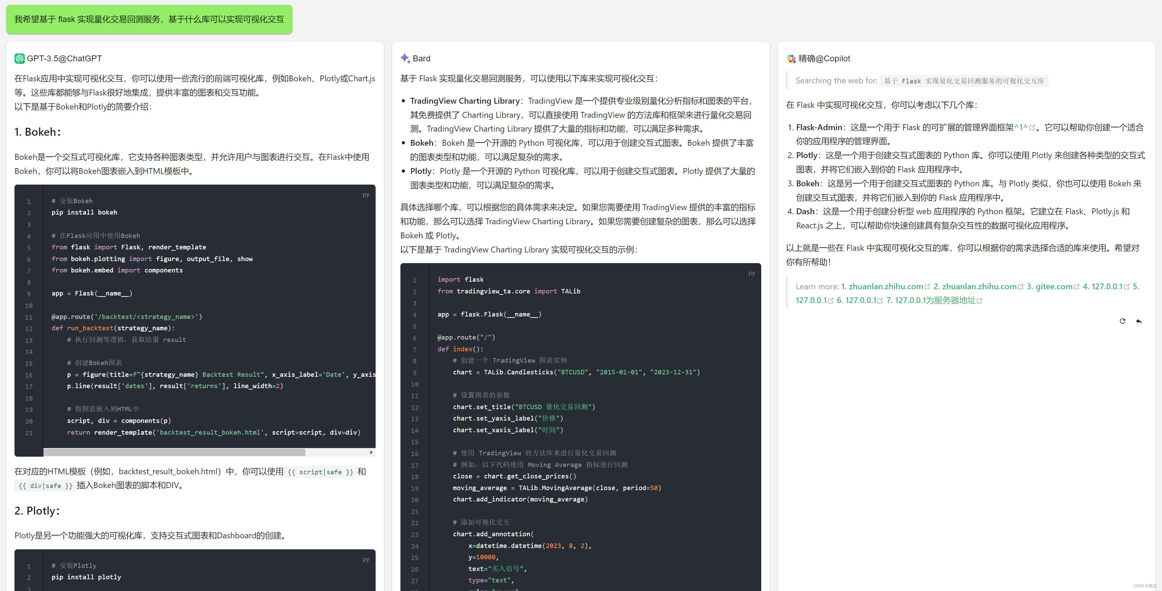Click the bold Bokeh bullet title in Bard's answer
This screenshot has width=1162, height=591.
pyautogui.click(x=422, y=143)
